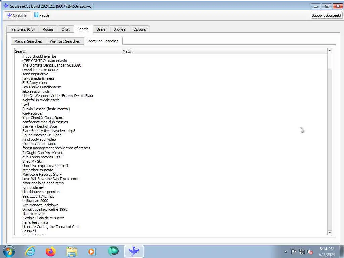Screen dimensions: 344x258
Task: Click the muted volume tray icon
Action: (310, 252)
